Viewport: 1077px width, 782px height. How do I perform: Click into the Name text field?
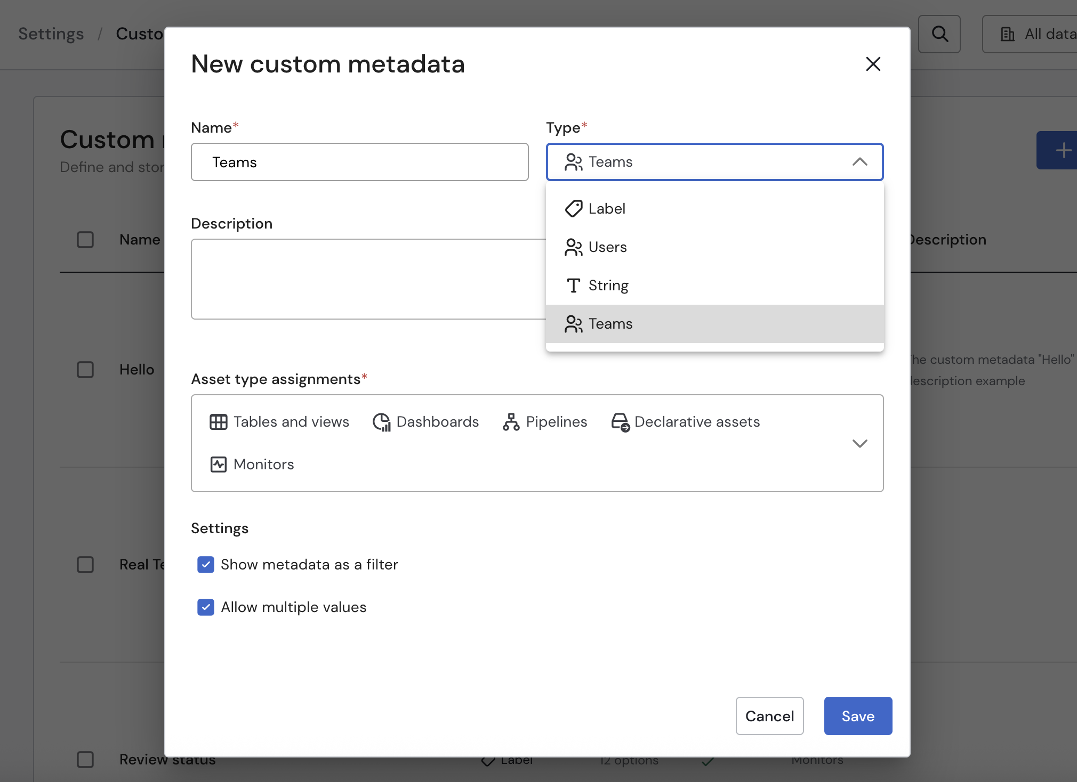[359, 162]
